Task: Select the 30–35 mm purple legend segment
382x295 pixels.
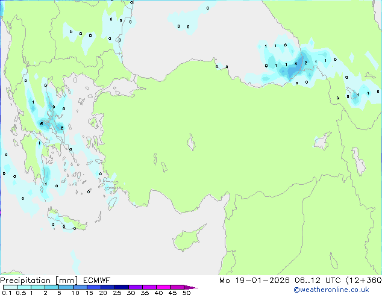Action: [136, 287]
